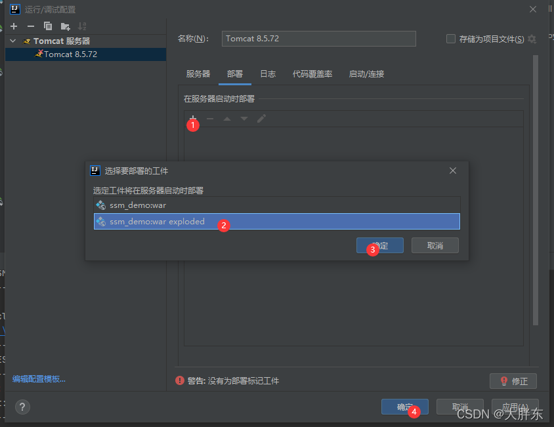554x427 pixels.
Task: Switch to the 启动/连接 tab
Action: pos(366,74)
